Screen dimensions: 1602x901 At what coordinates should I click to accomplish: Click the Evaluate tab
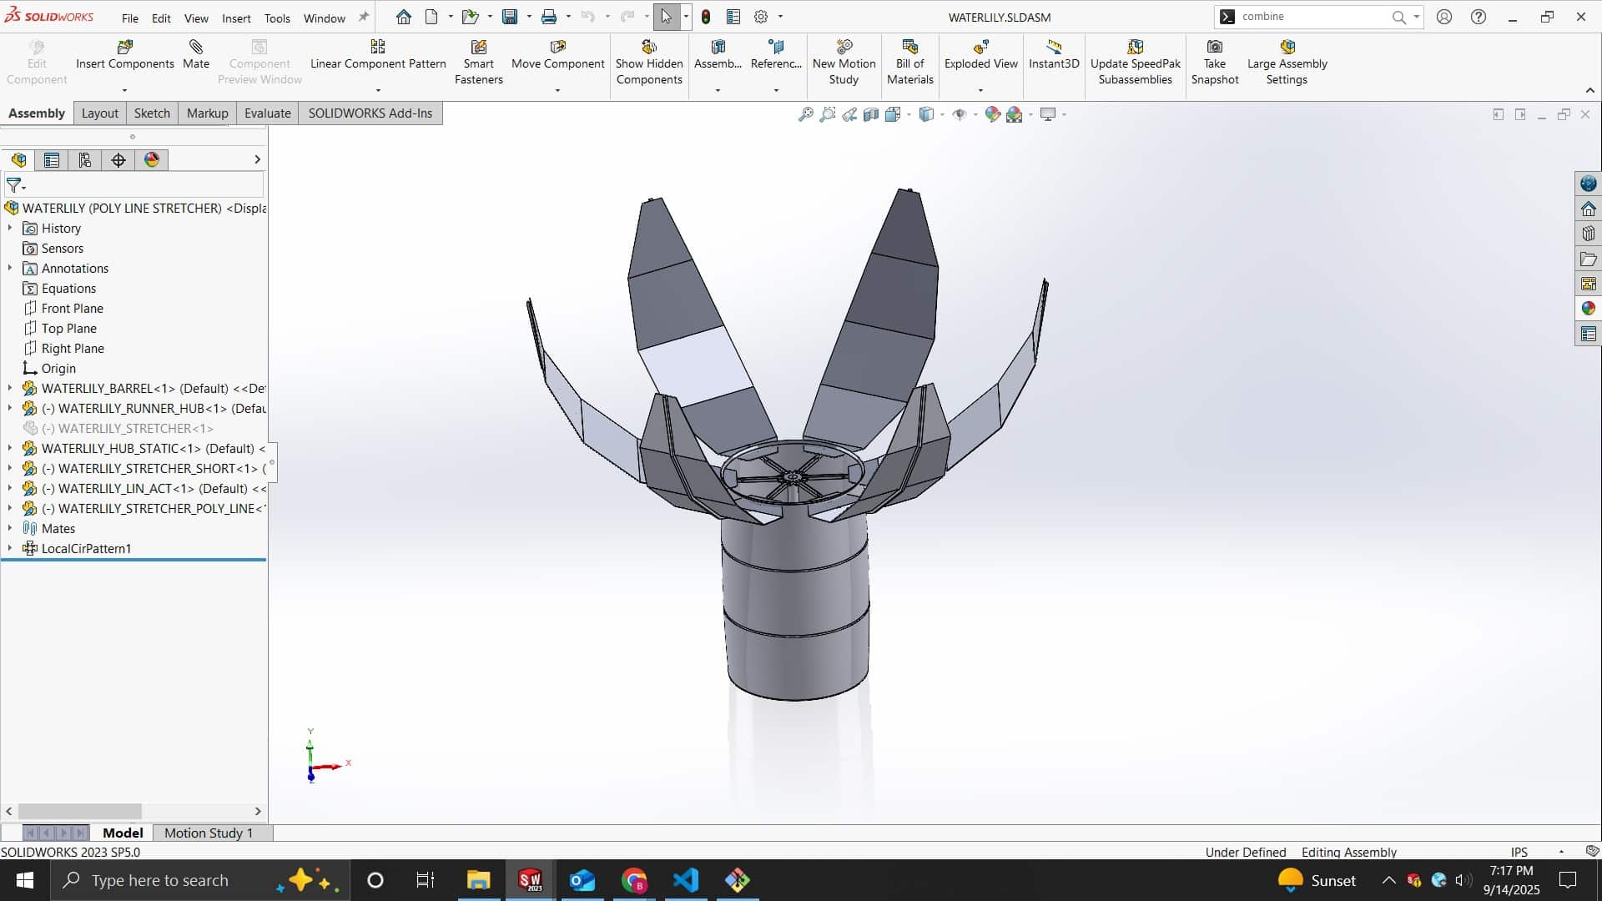click(x=267, y=113)
